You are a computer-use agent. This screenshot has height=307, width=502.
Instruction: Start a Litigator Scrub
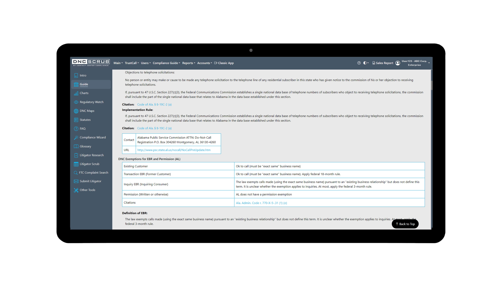click(89, 164)
